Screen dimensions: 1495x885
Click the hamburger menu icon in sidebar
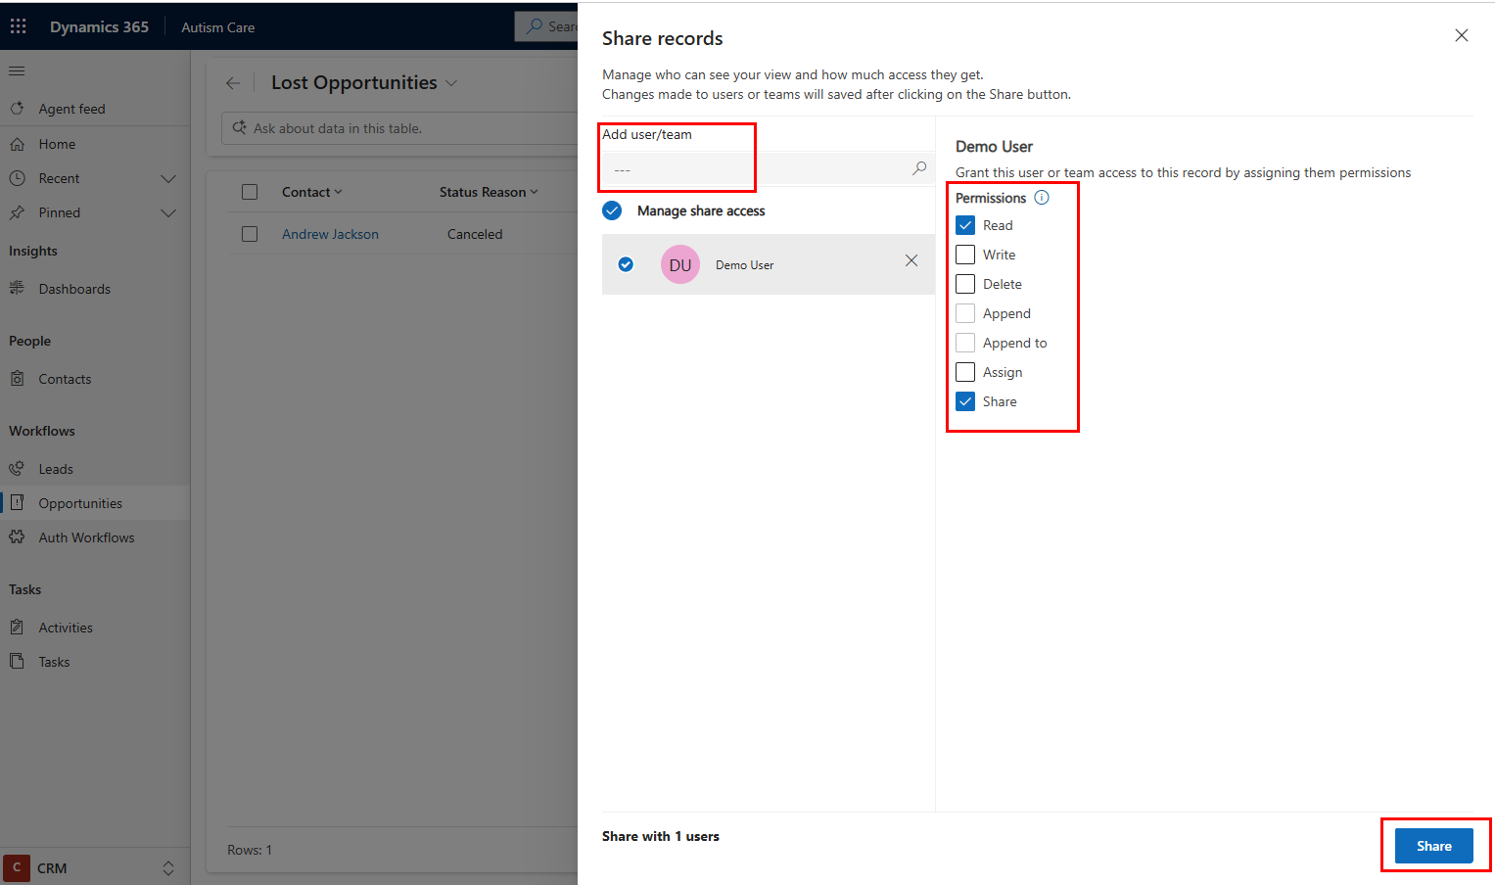click(17, 71)
